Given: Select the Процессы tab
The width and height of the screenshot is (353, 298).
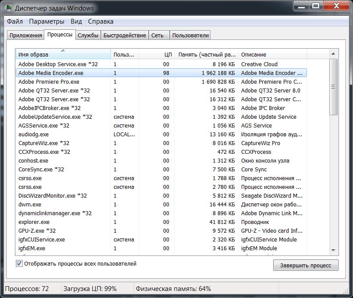Looking at the screenshot, I should [60, 35].
